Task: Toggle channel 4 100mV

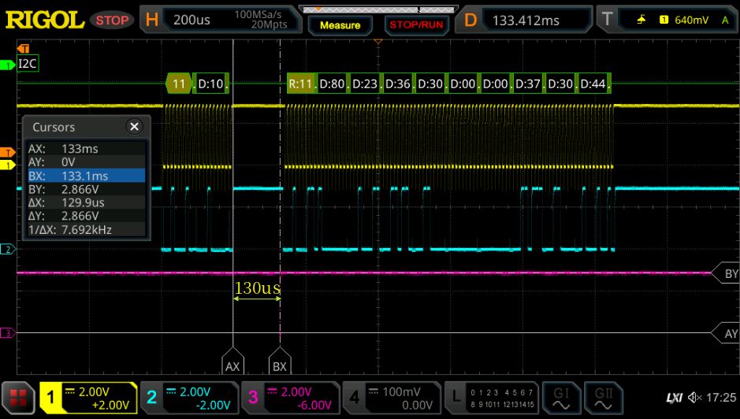Action: 392,398
